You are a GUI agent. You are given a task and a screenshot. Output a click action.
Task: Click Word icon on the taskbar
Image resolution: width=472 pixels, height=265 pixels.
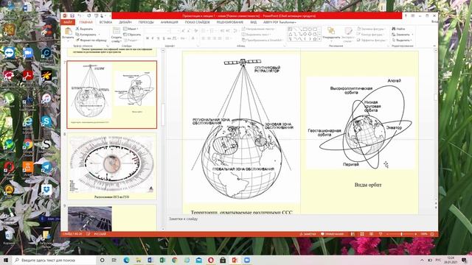click(150, 260)
